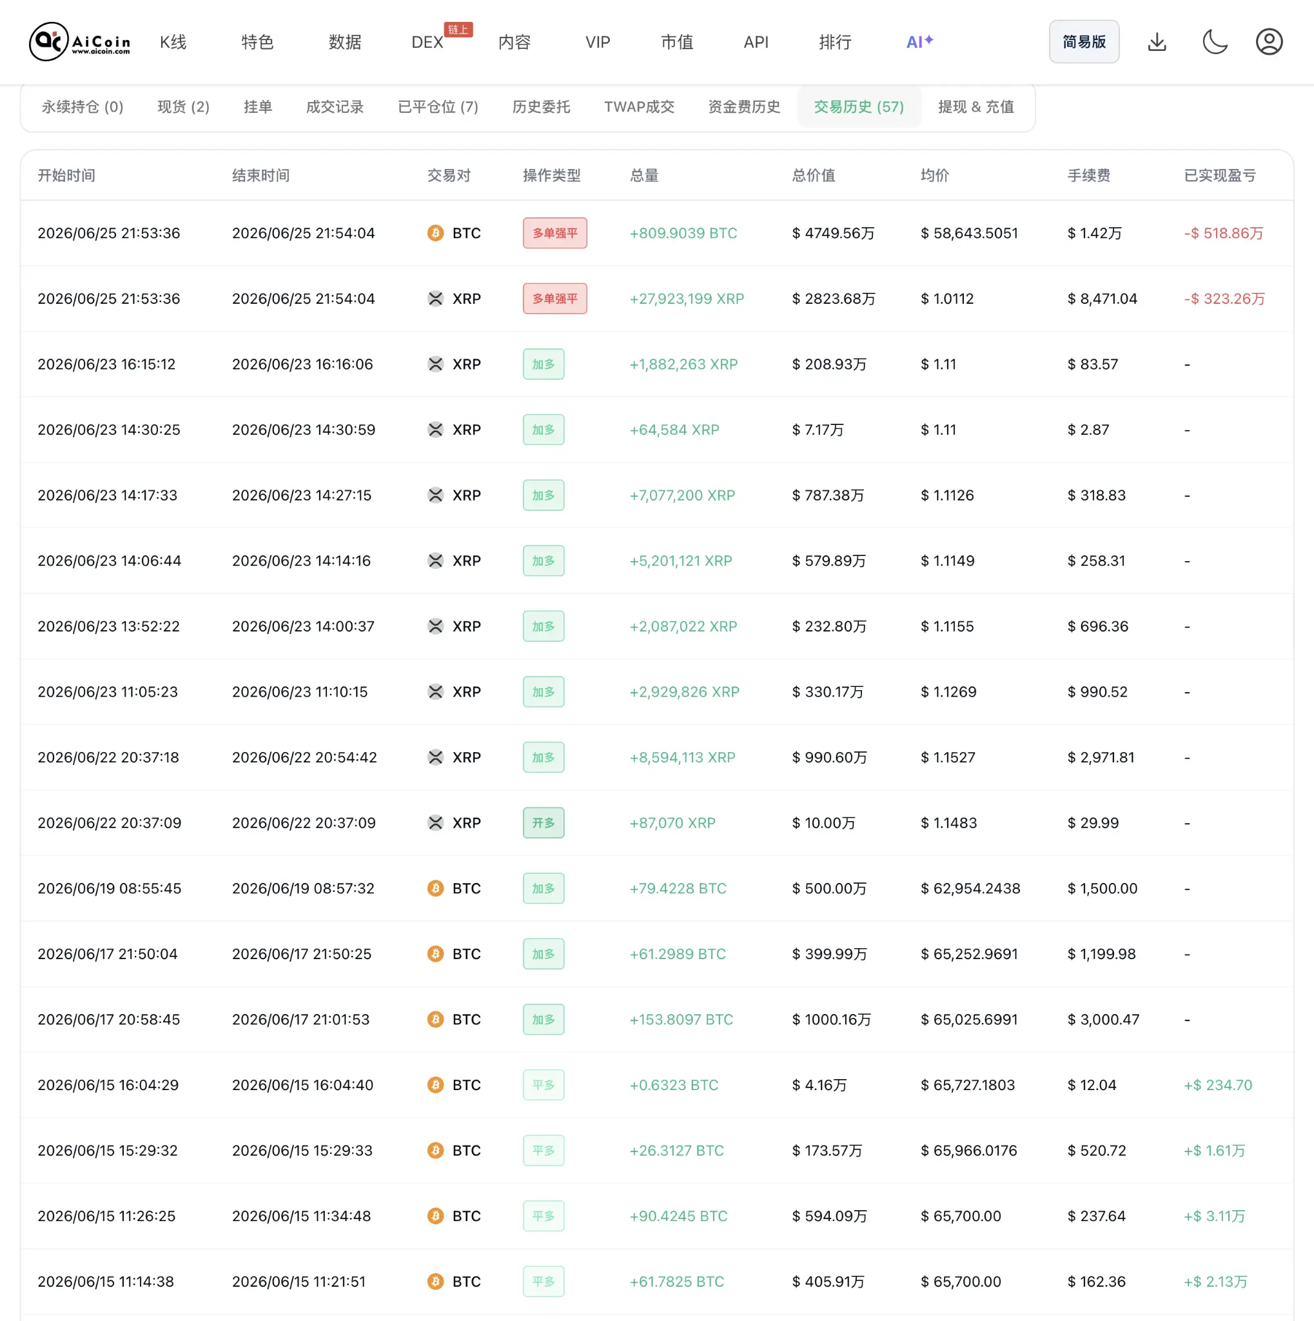The height and width of the screenshot is (1321, 1314).
Task: Open the 特色 menu
Action: tap(258, 43)
